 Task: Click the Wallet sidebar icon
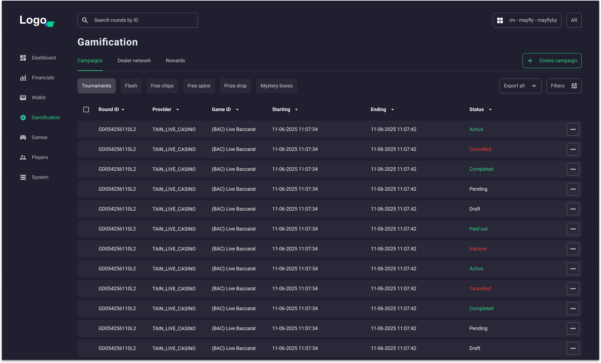(x=23, y=97)
